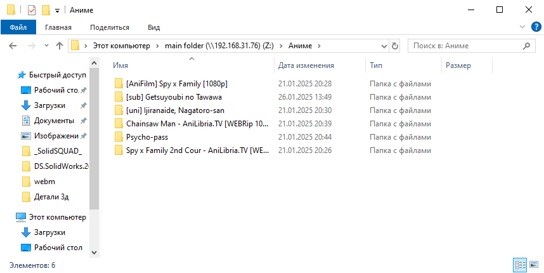Sort files by Дата изменения column
544x273 pixels.
(306, 65)
